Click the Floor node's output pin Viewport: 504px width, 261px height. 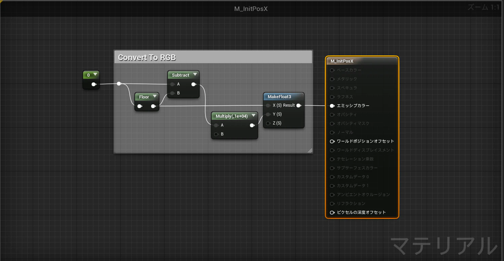tap(154, 106)
